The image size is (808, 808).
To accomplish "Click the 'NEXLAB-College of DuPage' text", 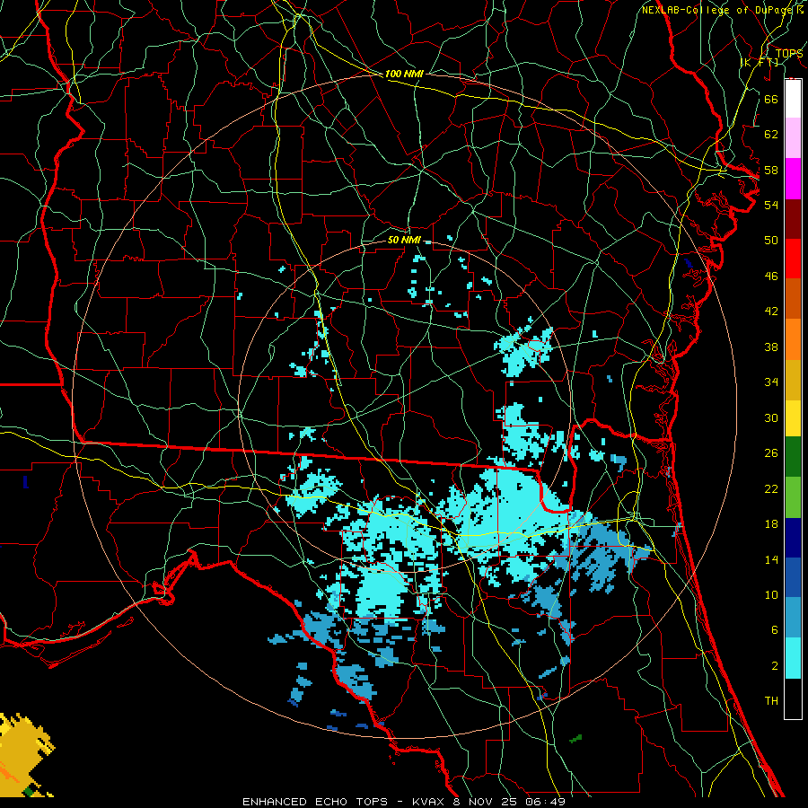I will (x=716, y=10).
